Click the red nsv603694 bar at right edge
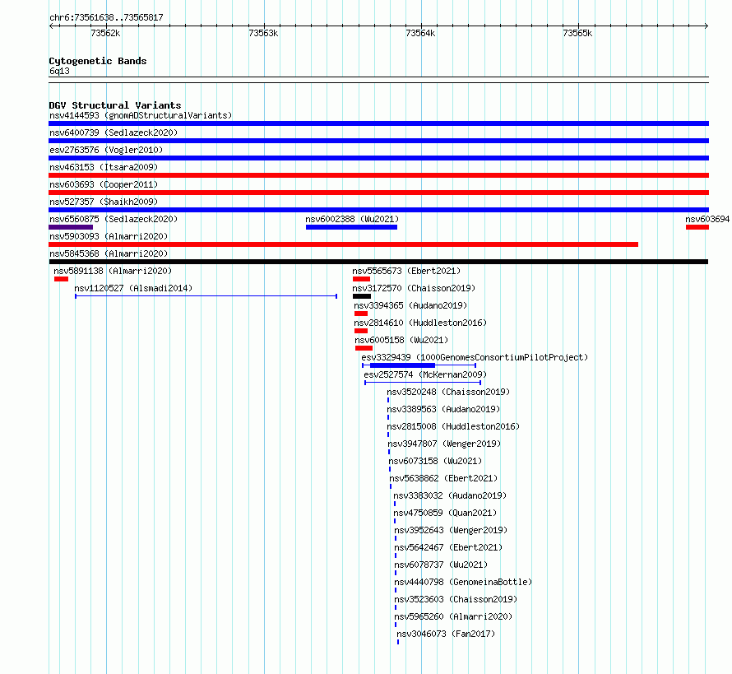This screenshot has height=674, width=732. tap(697, 227)
